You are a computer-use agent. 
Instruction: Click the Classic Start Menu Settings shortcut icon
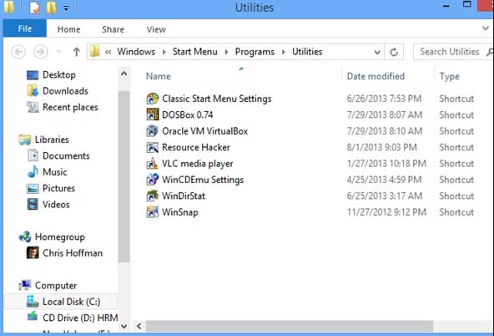click(x=153, y=99)
